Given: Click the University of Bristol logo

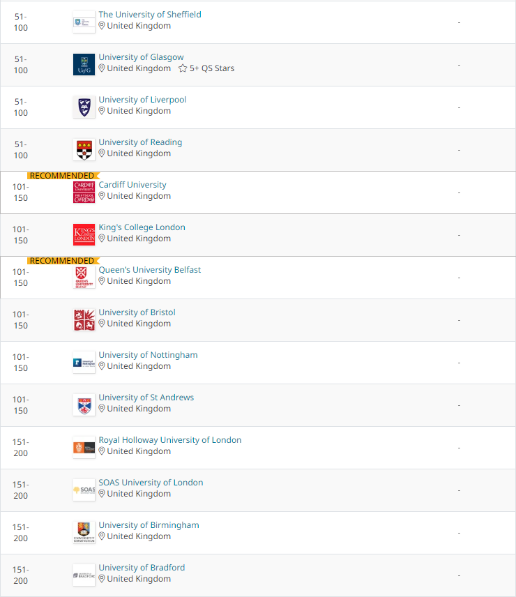Looking at the screenshot, I should point(84,320).
